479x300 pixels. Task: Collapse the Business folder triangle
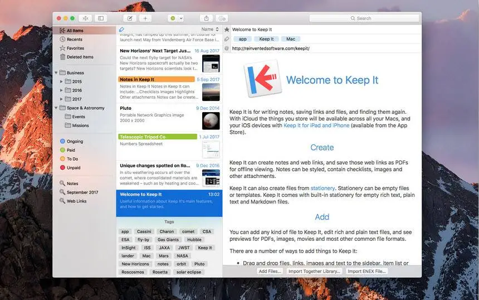[56, 73]
